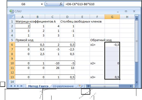Select cell C10 containing -10

pos(52,63)
